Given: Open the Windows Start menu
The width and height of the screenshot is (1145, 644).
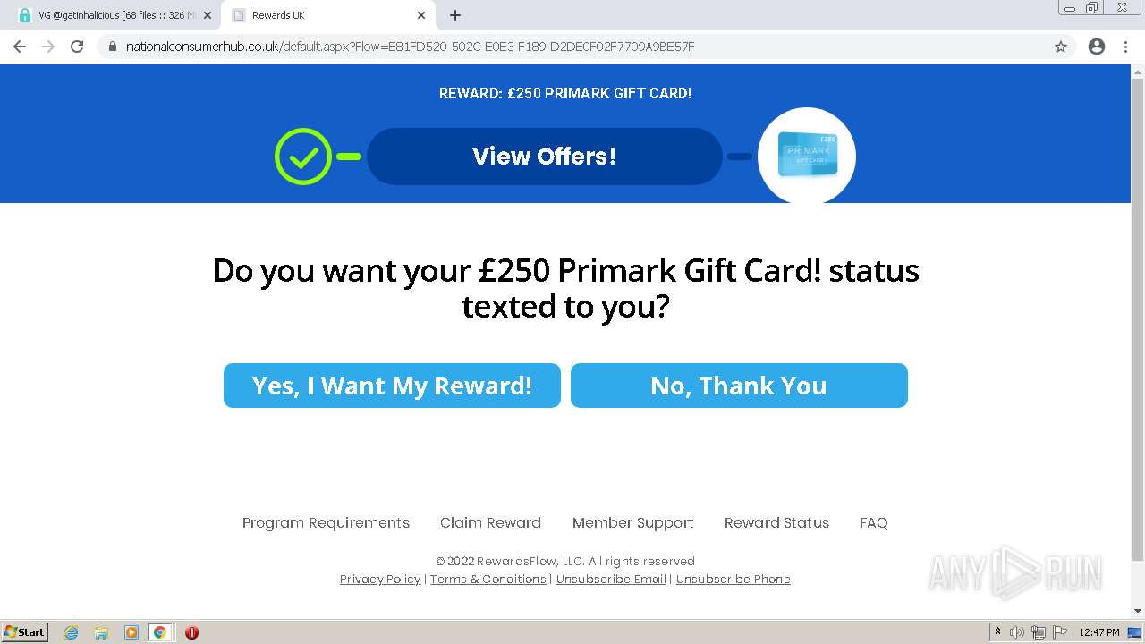Looking at the screenshot, I should [x=25, y=632].
